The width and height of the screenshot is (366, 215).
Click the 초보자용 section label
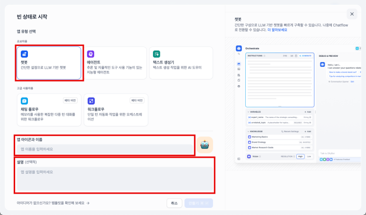[x=22, y=41]
